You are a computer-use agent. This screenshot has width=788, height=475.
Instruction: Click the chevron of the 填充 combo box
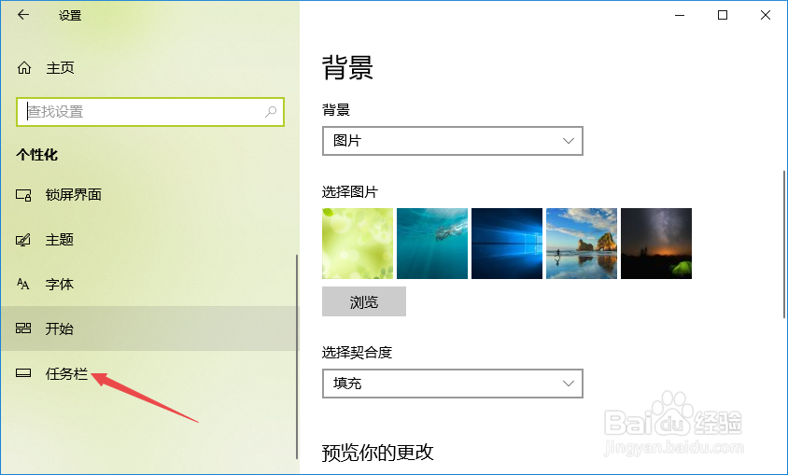pos(569,384)
